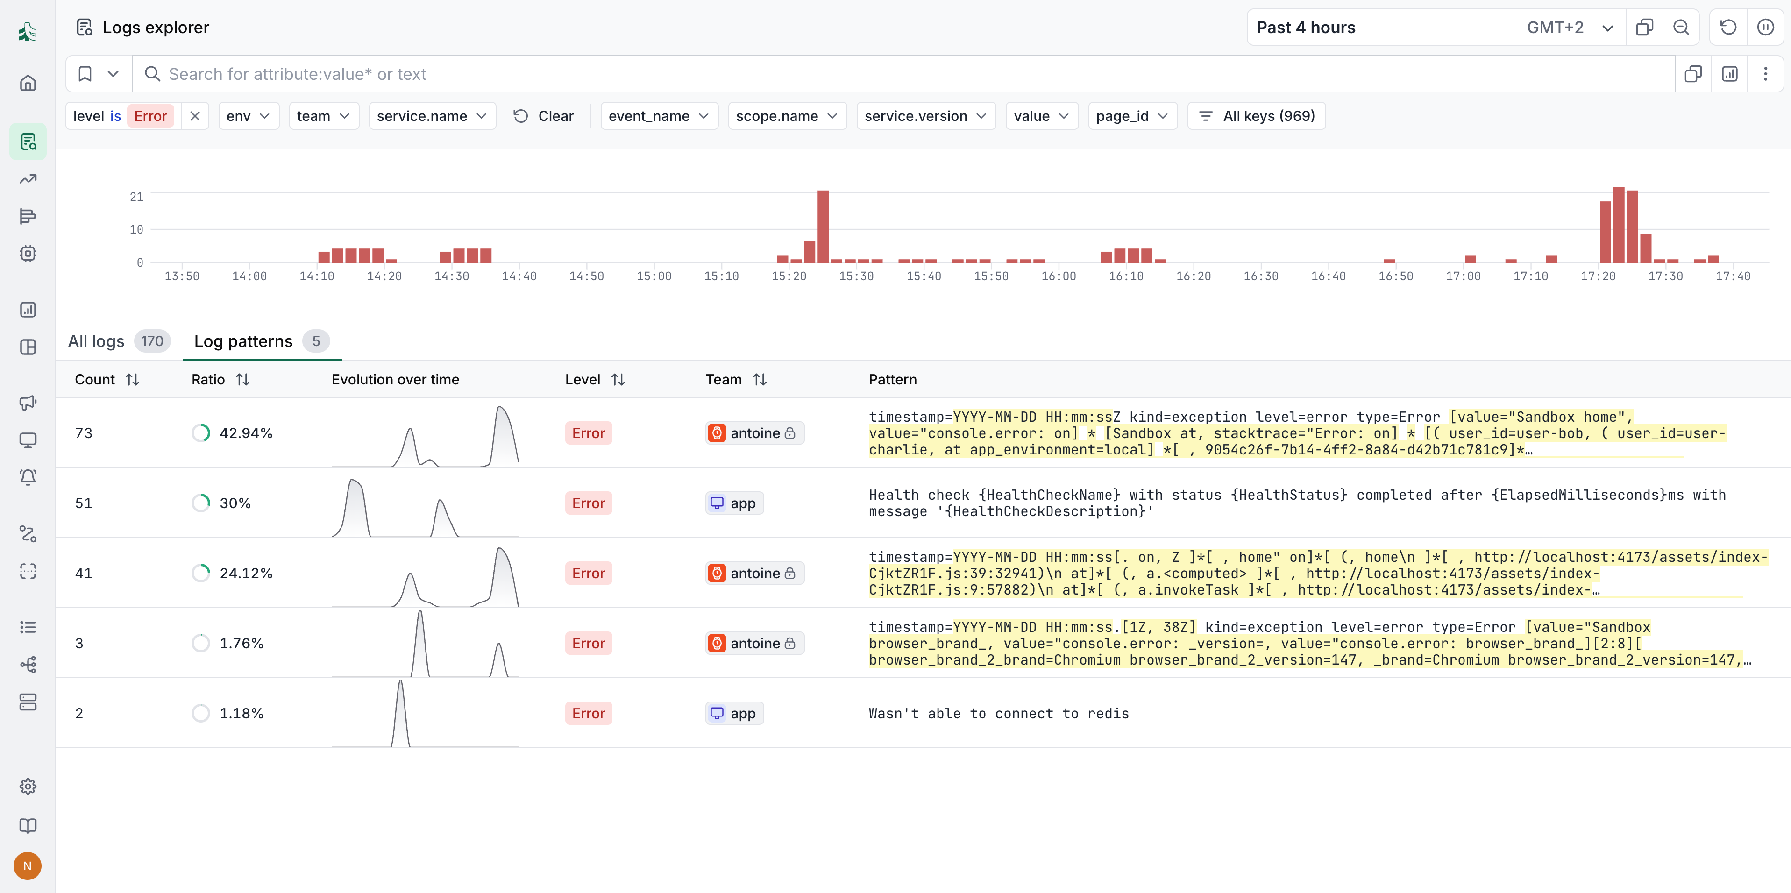The height and width of the screenshot is (893, 1791).
Task: Click the level is Error filter chip
Action: 123,116
